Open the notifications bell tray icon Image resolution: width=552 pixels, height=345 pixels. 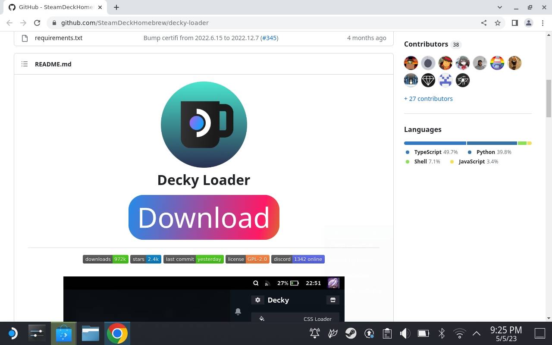click(315, 333)
